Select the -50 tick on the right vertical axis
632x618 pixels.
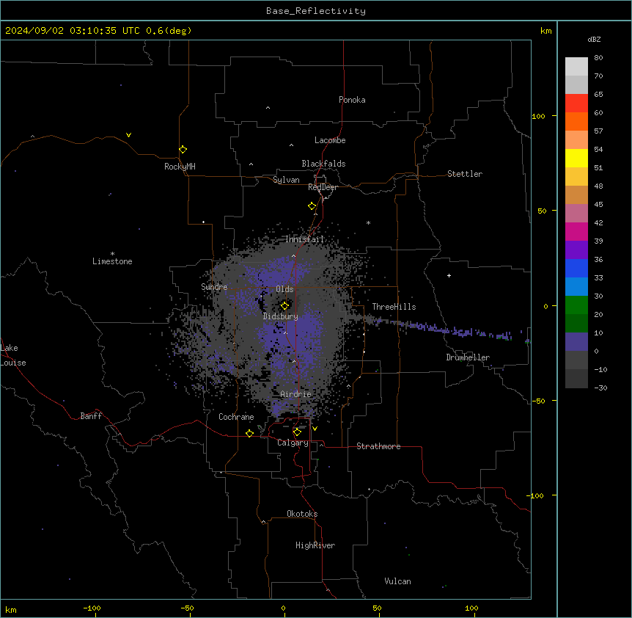pos(538,401)
